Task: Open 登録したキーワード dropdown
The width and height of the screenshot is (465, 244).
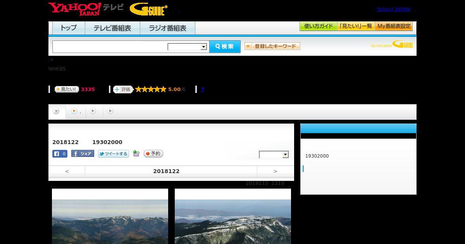Action: [x=272, y=46]
